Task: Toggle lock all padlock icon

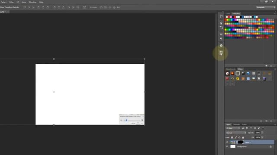Action: [x=243, y=137]
